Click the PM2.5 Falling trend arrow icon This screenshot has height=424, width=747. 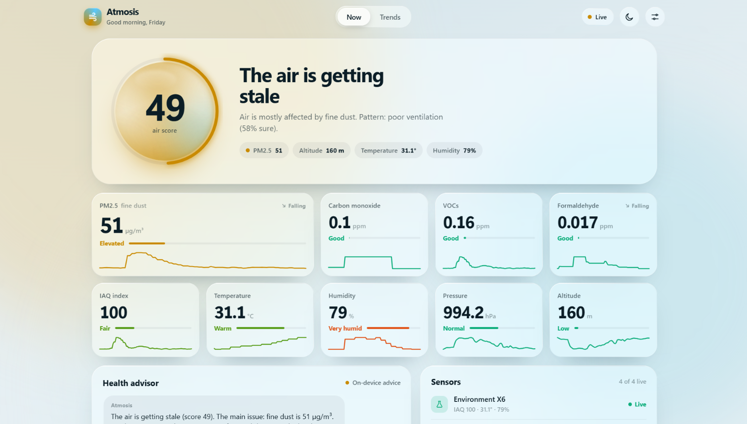[x=284, y=206]
